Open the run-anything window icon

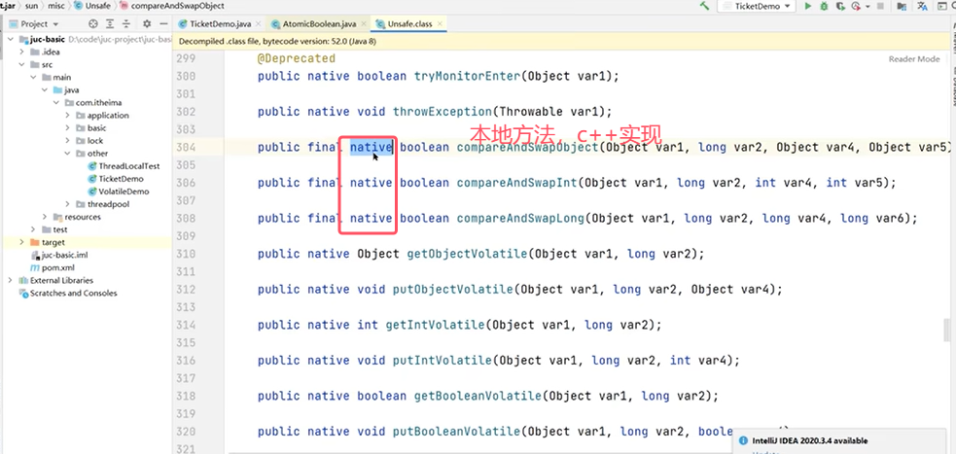940,6
